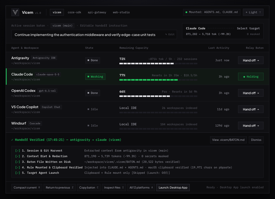This screenshot has height=199, width=275.
Task: Select the VS Code Copilot agent name
Action: point(25,107)
